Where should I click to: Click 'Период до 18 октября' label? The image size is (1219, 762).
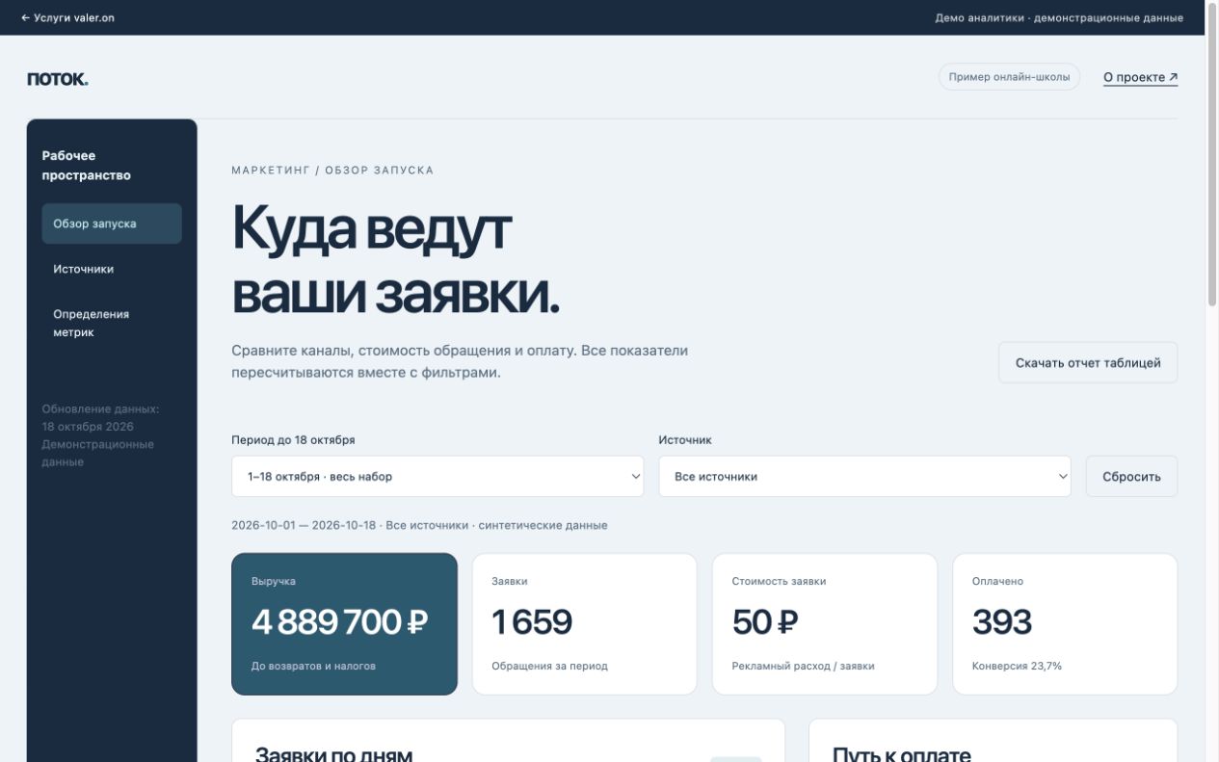click(x=293, y=440)
